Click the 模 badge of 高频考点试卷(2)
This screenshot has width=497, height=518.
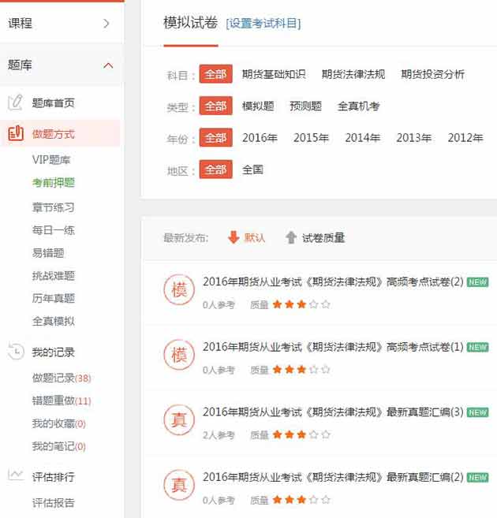pyautogui.click(x=177, y=289)
